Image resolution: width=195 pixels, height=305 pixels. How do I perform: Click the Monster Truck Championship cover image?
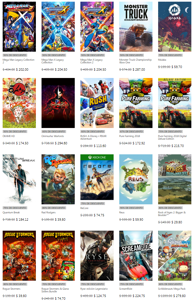point(136,27)
